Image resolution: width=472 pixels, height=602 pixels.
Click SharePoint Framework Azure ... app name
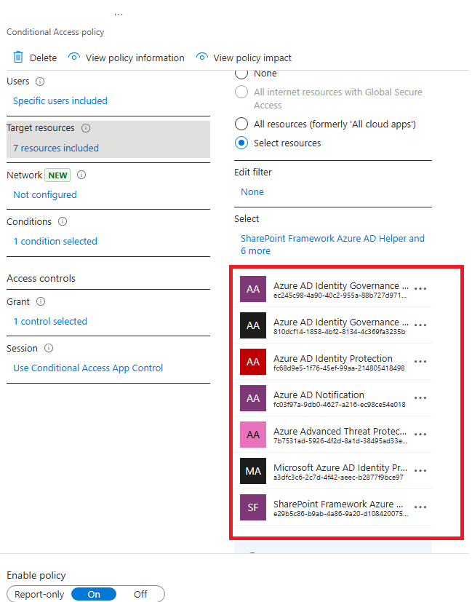coord(338,504)
